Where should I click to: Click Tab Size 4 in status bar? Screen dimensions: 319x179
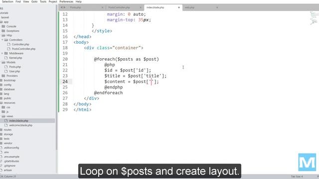(x=297, y=177)
